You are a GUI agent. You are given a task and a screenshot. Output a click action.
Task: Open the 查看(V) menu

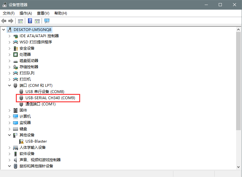[x=43, y=13]
